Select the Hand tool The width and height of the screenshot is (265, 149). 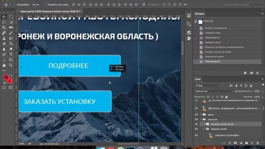click(x=4, y=65)
